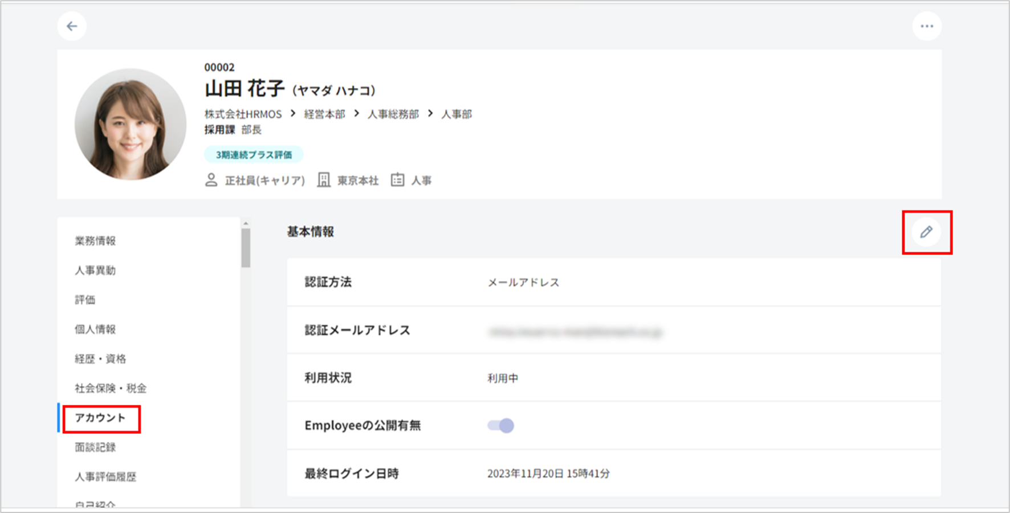Open 社会保険・税金 in the sidebar
Image resolution: width=1010 pixels, height=513 pixels.
point(111,388)
